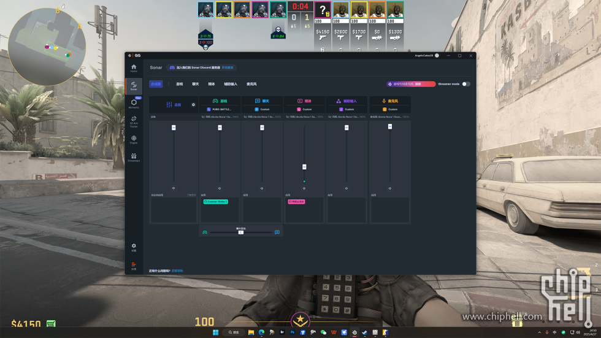
Task: Toggle Streamer mode switch
Action: 466,84
